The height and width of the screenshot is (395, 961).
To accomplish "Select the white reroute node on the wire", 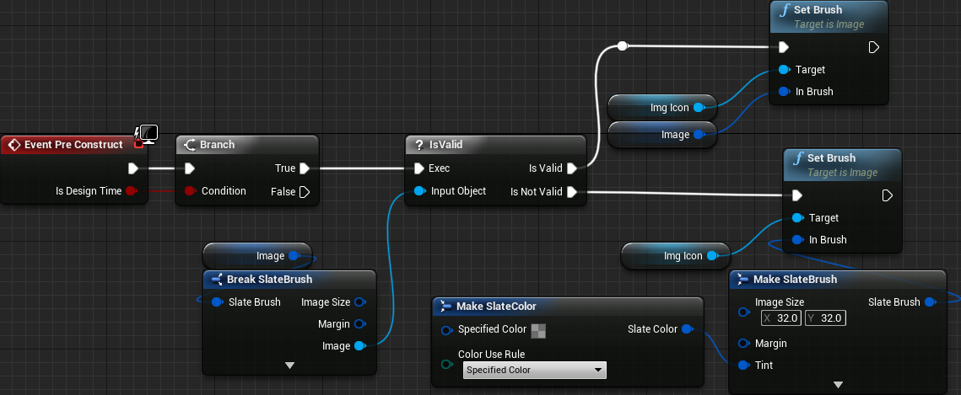I will pos(622,45).
